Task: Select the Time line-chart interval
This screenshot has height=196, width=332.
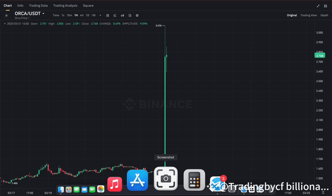Action: [56, 16]
